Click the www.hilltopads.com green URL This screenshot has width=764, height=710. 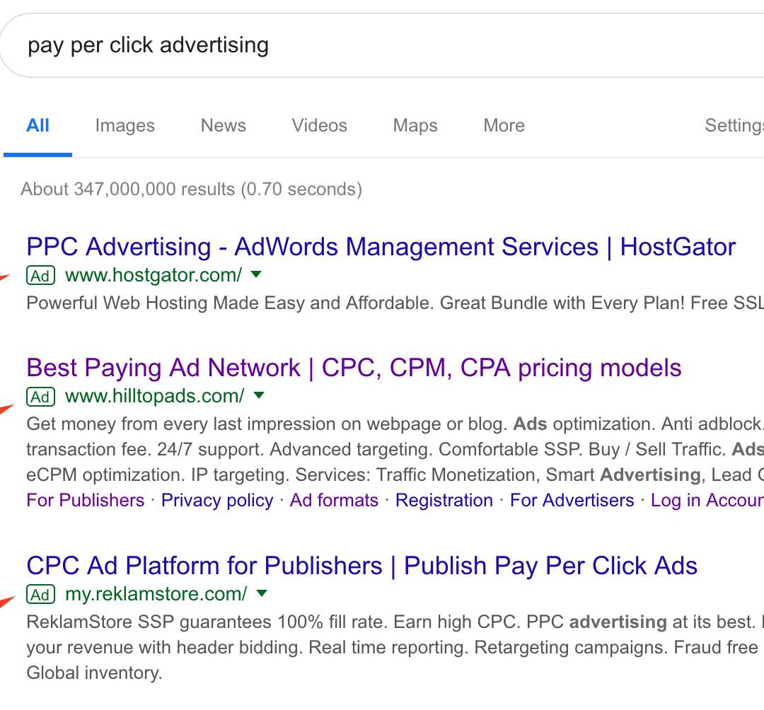(154, 397)
